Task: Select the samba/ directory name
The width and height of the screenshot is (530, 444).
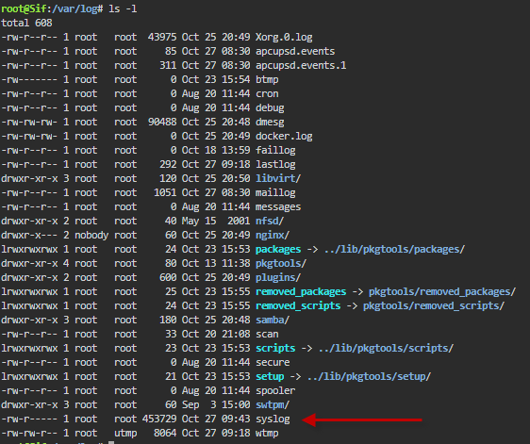Action: (x=273, y=320)
